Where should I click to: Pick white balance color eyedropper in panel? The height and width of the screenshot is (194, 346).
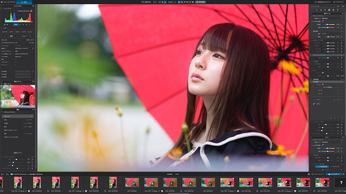click(x=323, y=21)
